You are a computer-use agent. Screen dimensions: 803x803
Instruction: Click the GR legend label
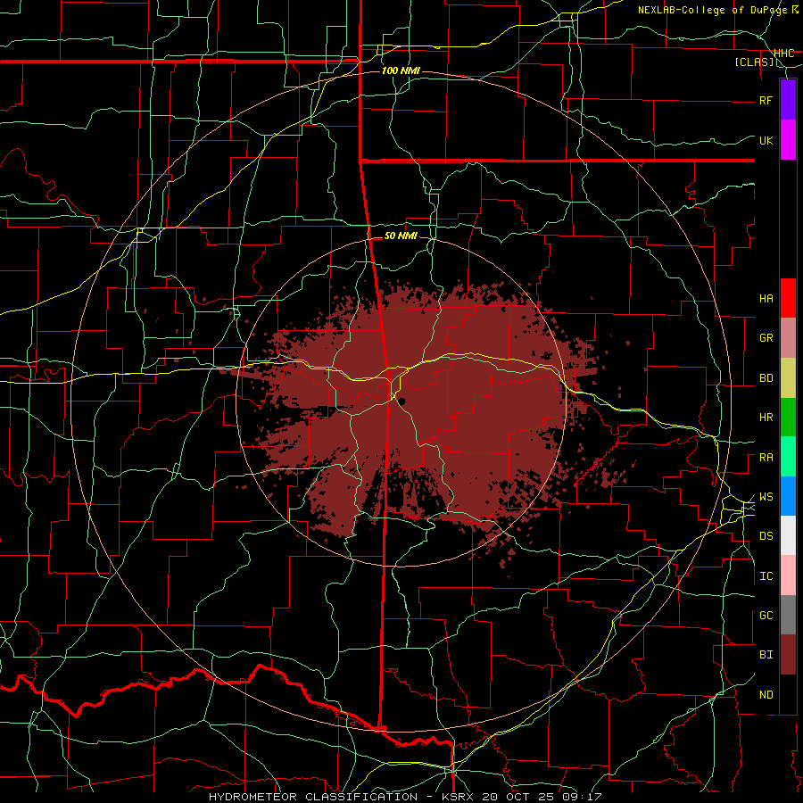pyautogui.click(x=766, y=338)
